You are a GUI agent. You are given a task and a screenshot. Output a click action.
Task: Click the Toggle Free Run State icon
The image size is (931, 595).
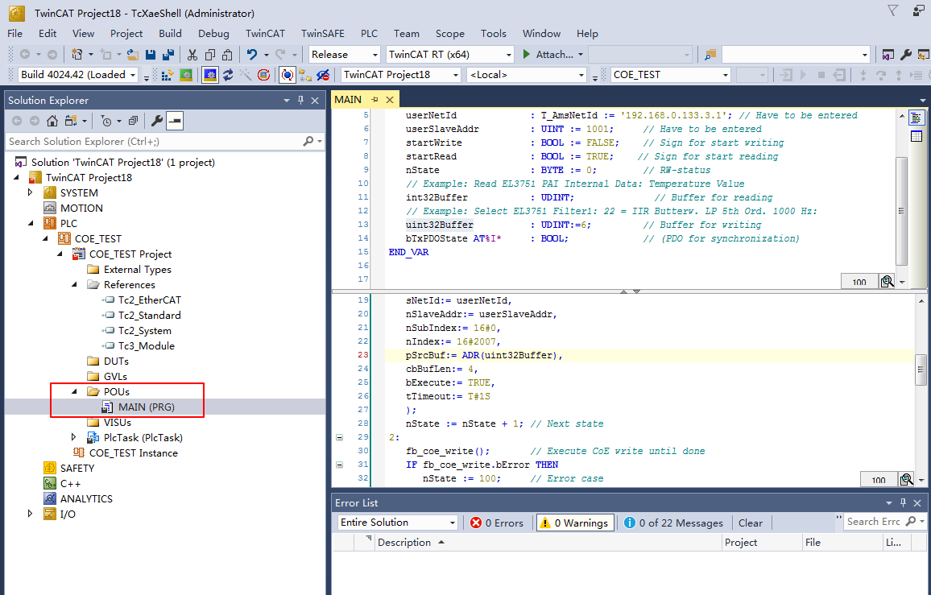(263, 75)
